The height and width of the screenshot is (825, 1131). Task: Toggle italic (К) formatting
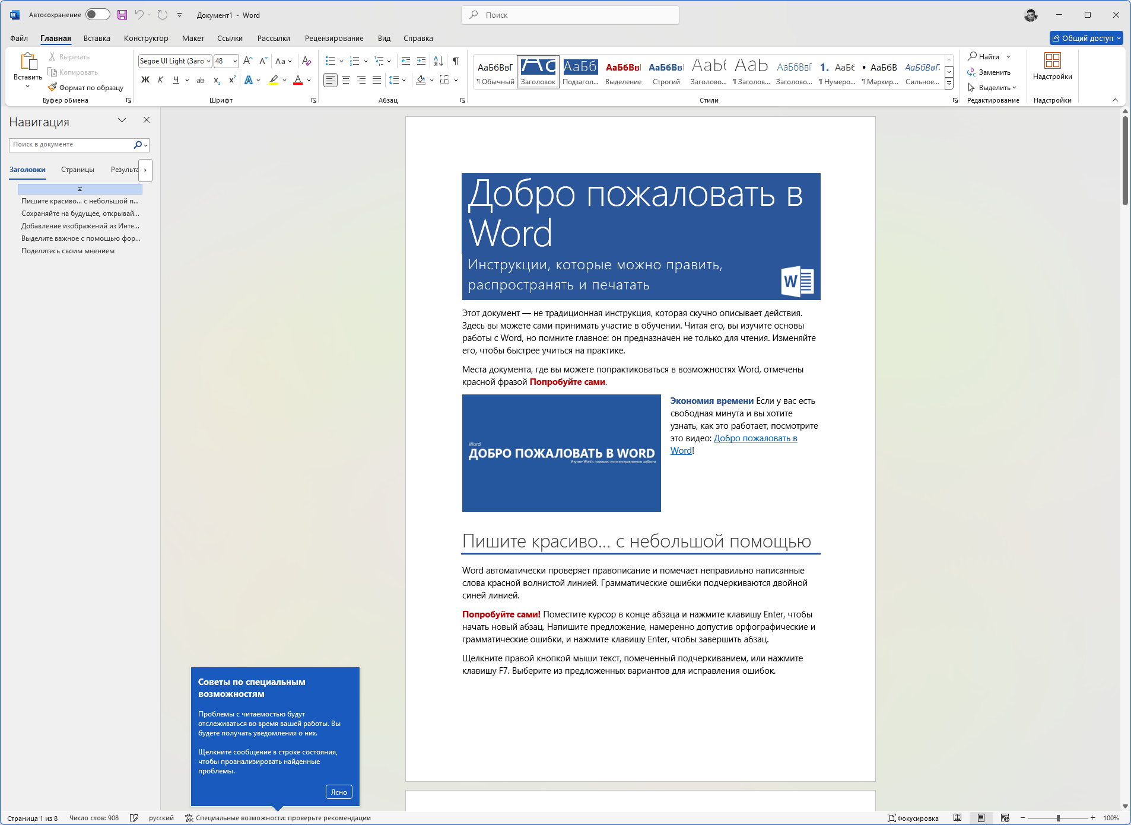(161, 80)
